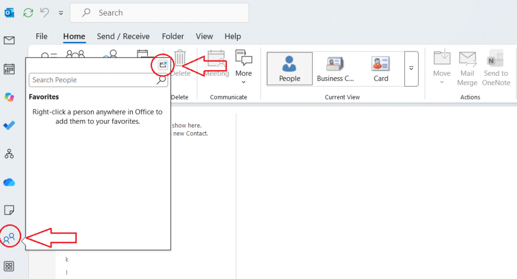Open OneDrive cloud icon in sidebar
The width and height of the screenshot is (517, 279).
click(x=9, y=182)
